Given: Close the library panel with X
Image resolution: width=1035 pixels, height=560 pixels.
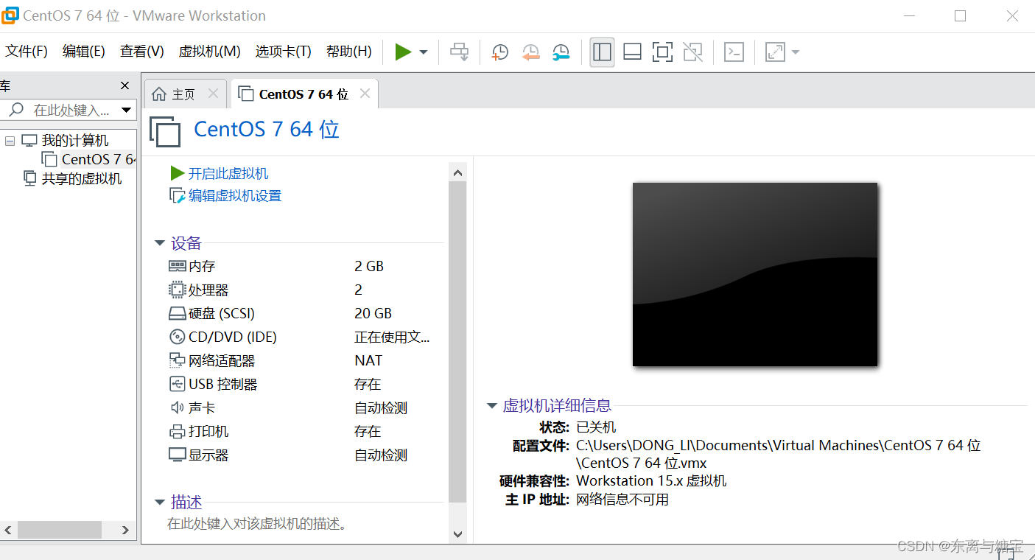Looking at the screenshot, I should coord(124,85).
